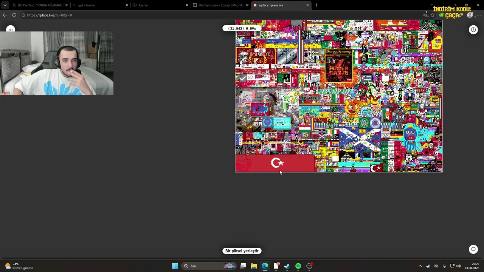Click the taskbar search box 'Ara'
484x272 pixels.
pos(209,266)
